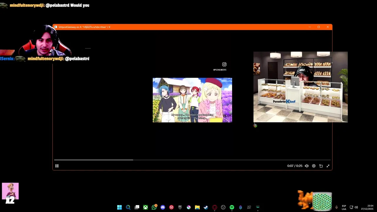Open video settings gear in player
This screenshot has width=377, height=212.
click(314, 166)
